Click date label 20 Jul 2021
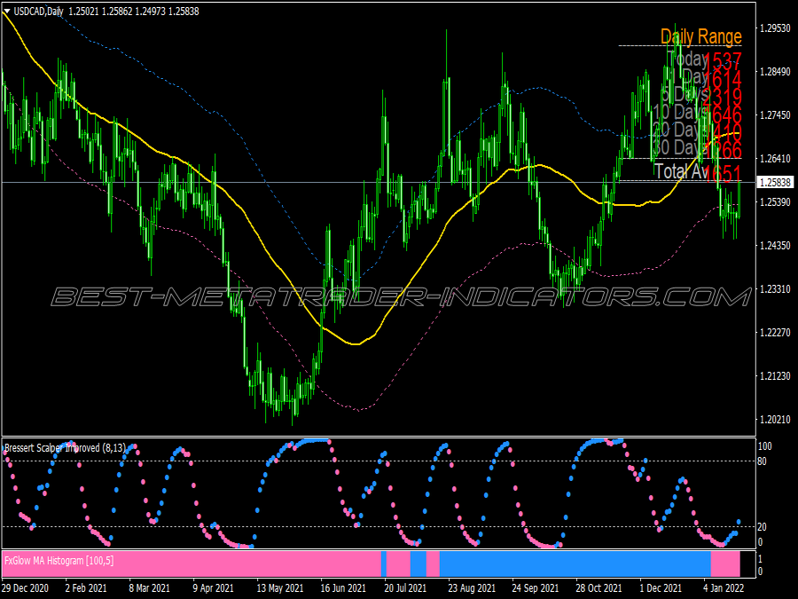The width and height of the screenshot is (798, 599). 405,587
